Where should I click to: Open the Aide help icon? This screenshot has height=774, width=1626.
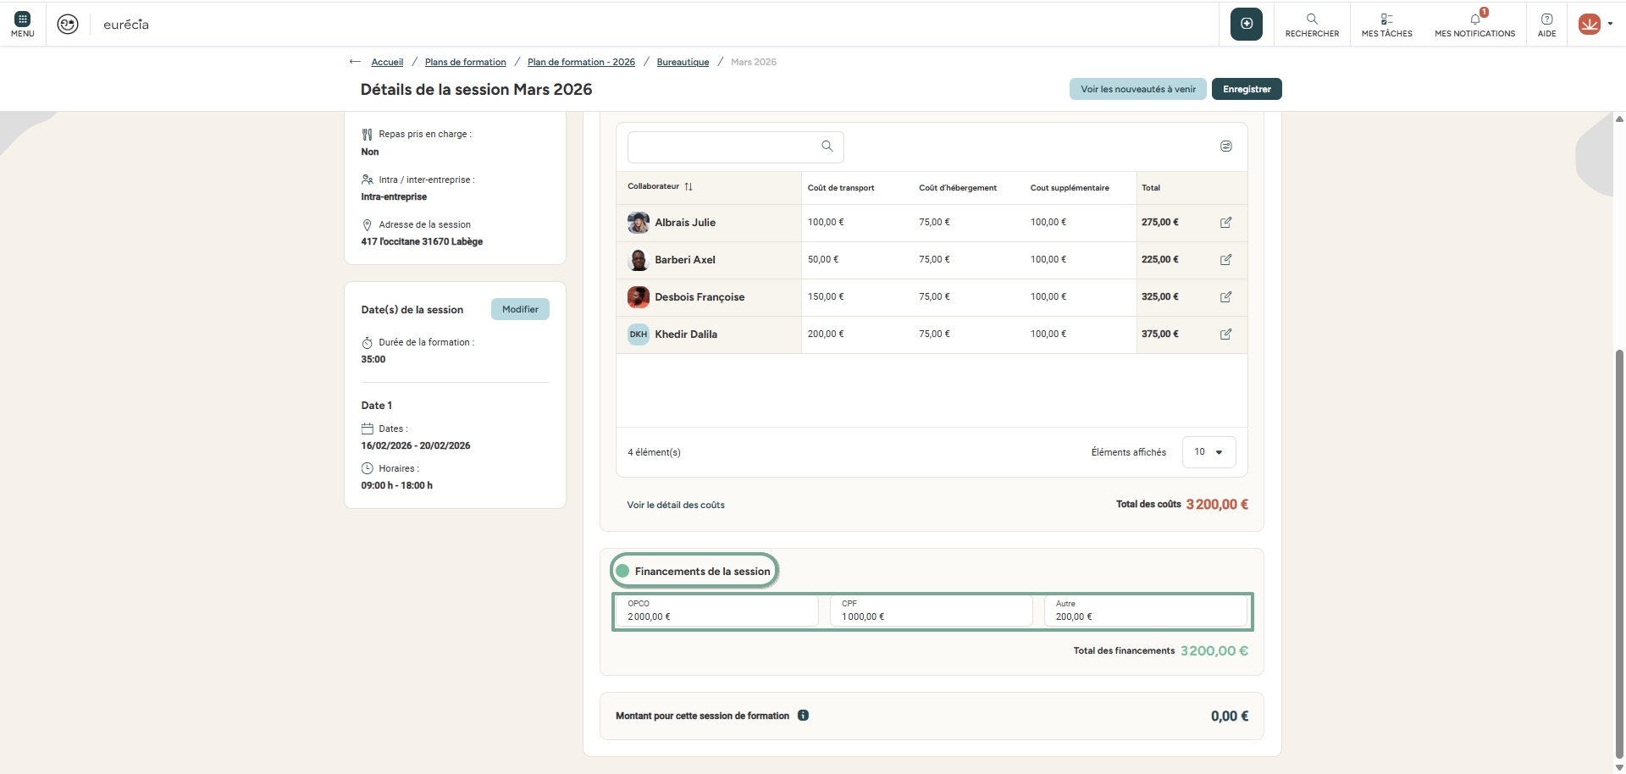tap(1546, 24)
